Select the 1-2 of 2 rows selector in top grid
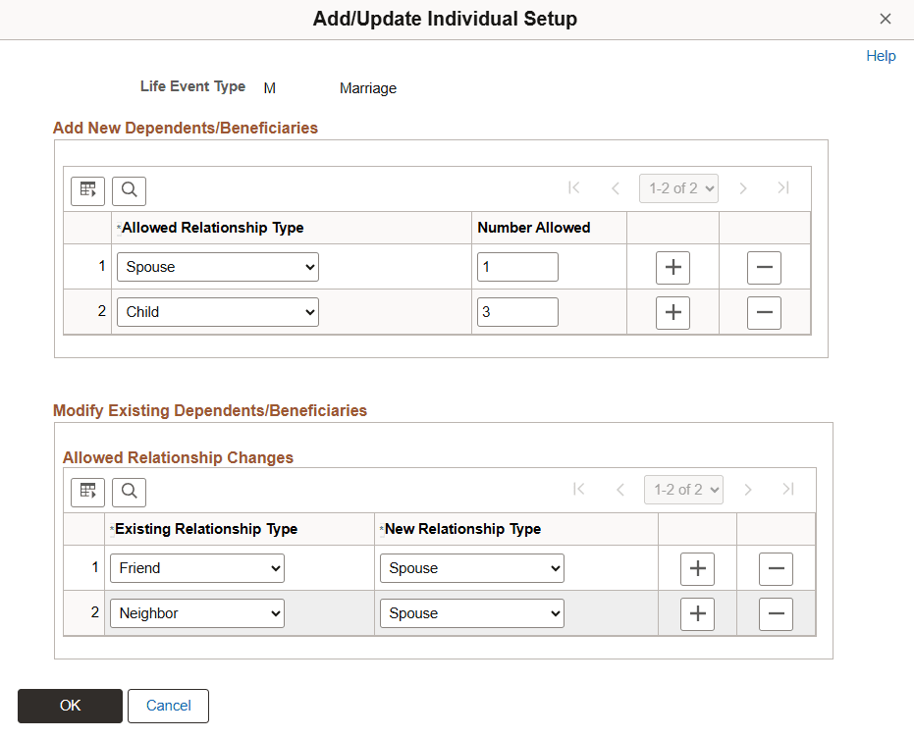The image size is (914, 738). (678, 187)
